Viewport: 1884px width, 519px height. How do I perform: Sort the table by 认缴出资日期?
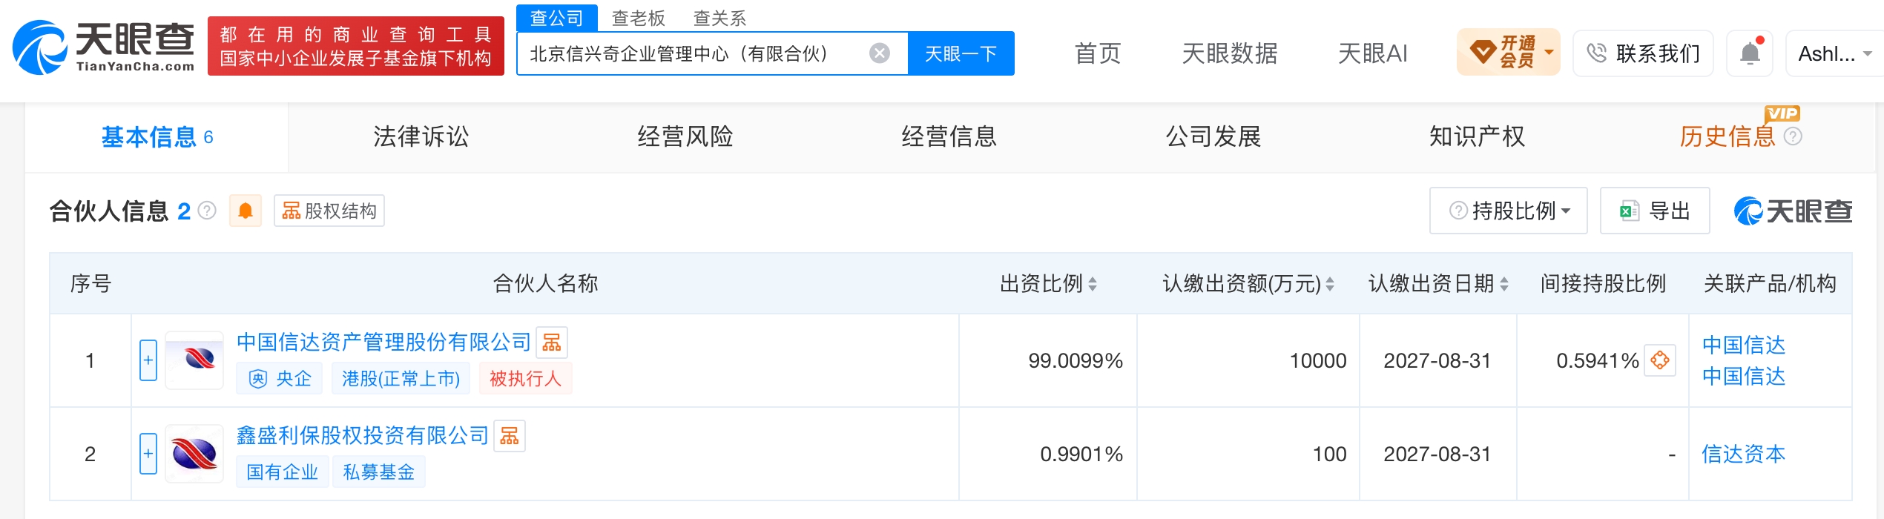pyautogui.click(x=1504, y=284)
